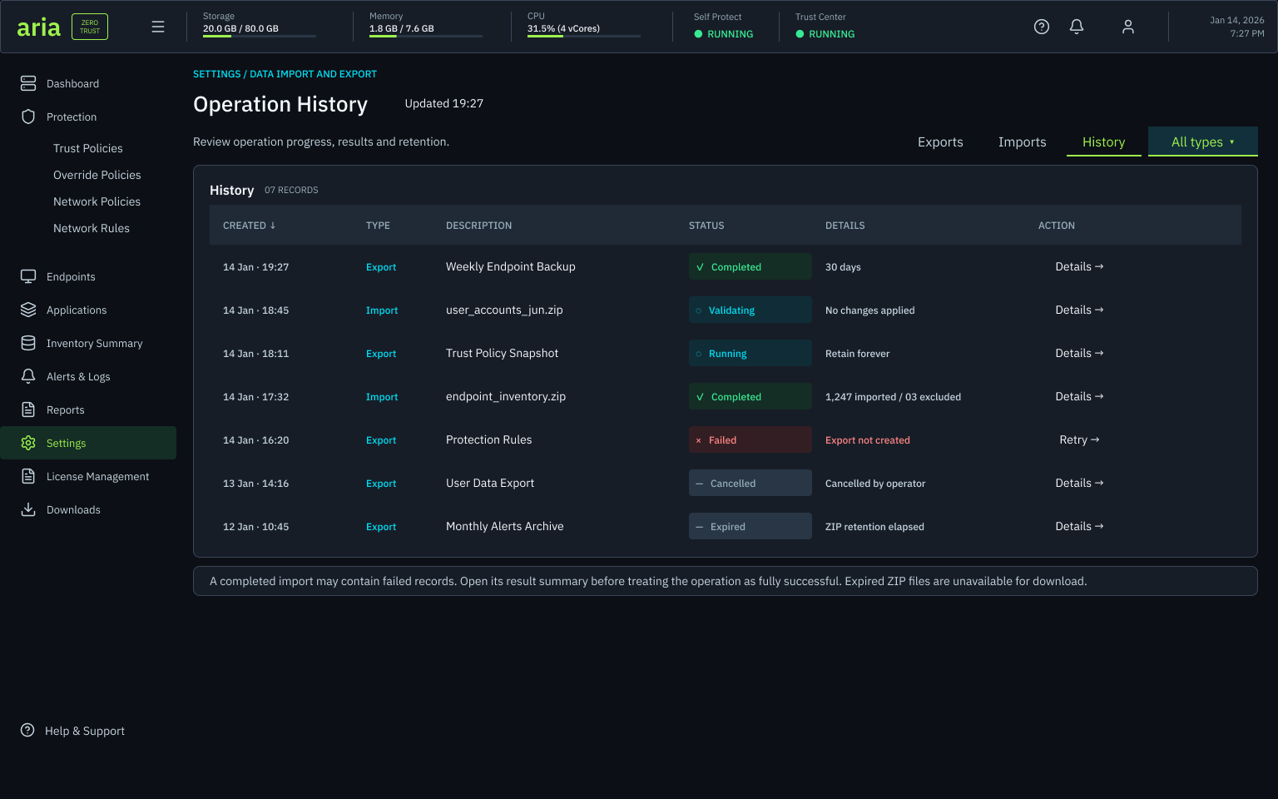Click the Self Protect RUNNING status
This screenshot has width=1278, height=799.
coord(724,34)
